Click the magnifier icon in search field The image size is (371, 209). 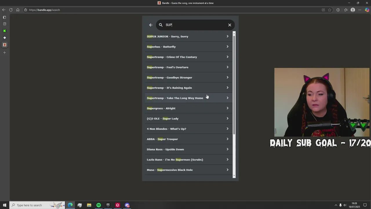pyautogui.click(x=161, y=25)
